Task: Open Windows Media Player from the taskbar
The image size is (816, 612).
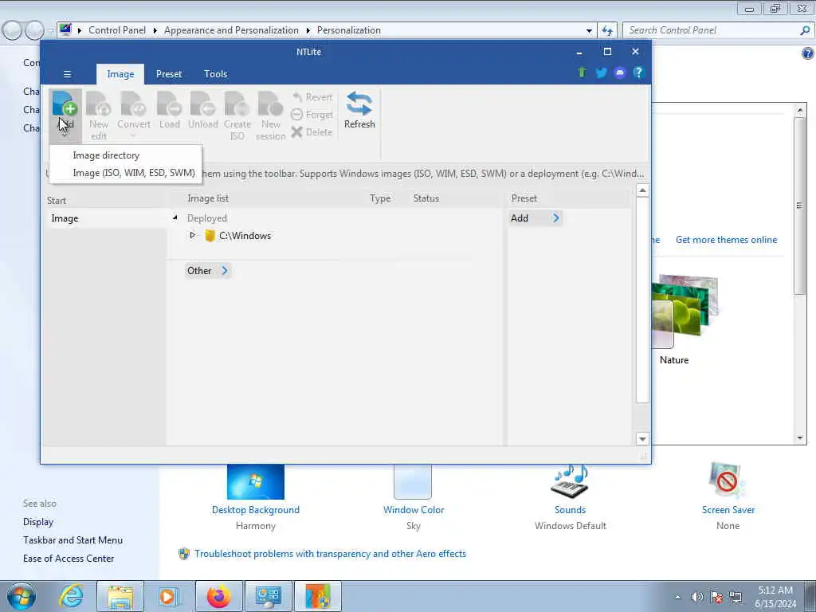Action: (x=169, y=596)
